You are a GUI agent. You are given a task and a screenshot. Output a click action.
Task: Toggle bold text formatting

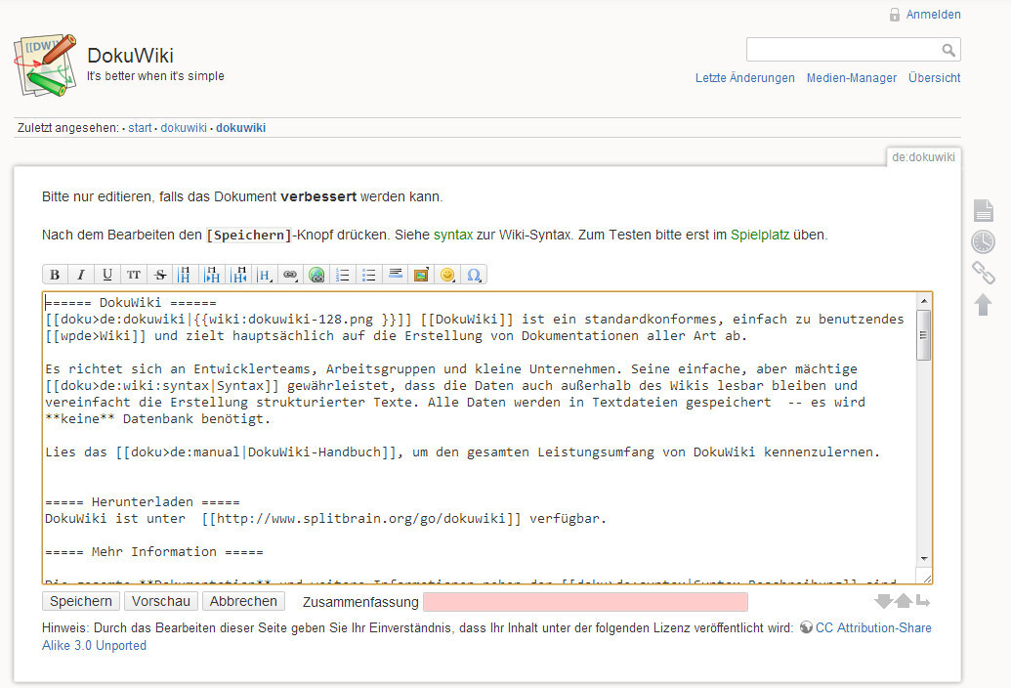coord(55,275)
